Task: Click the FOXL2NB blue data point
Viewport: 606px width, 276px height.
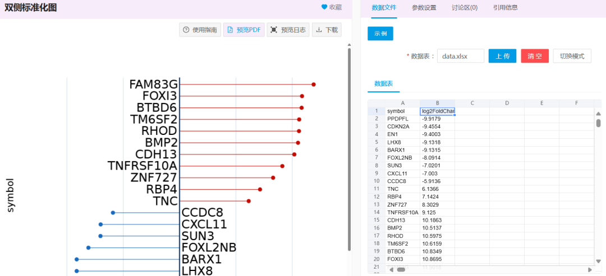Action: click(x=89, y=247)
